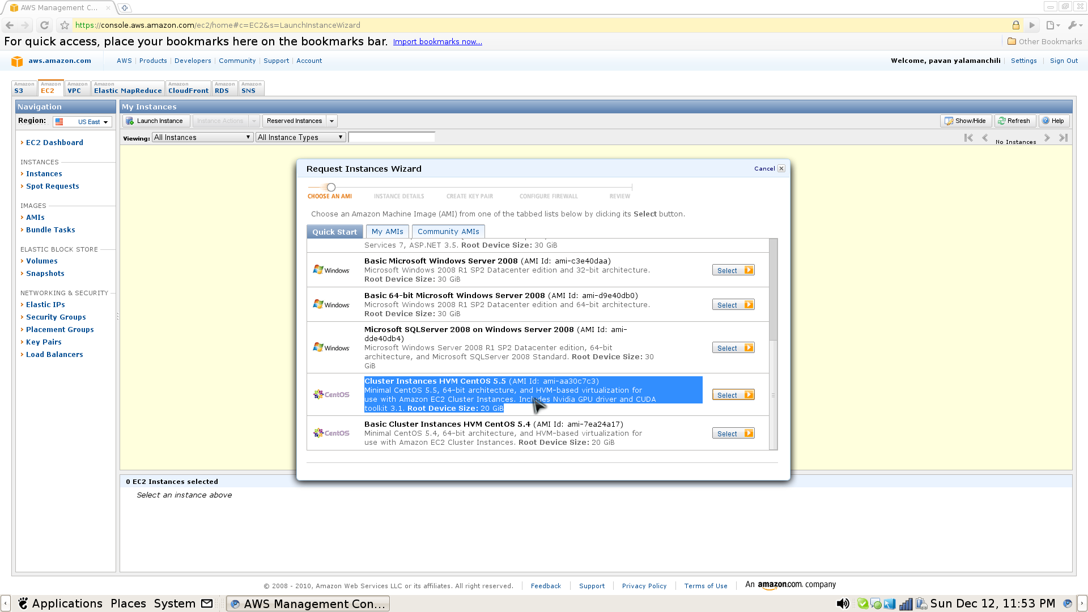
Task: Open the browser page menu icon
Action: [x=1053, y=25]
